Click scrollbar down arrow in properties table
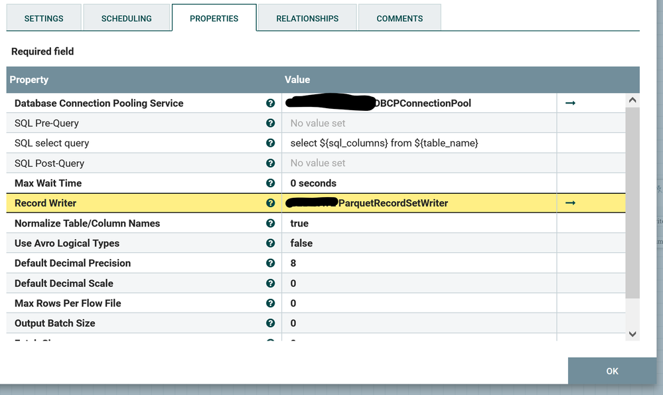The height and width of the screenshot is (395, 663). [x=632, y=334]
